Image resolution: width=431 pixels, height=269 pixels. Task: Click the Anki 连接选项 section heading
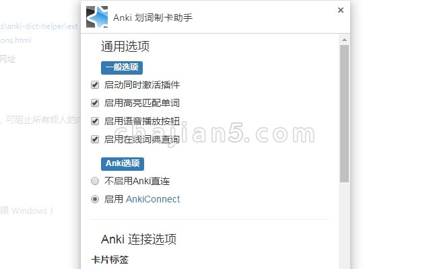(x=139, y=239)
